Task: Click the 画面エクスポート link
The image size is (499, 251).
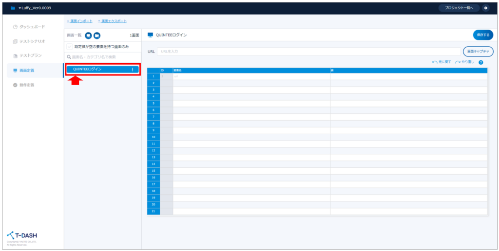Action: tap(113, 21)
